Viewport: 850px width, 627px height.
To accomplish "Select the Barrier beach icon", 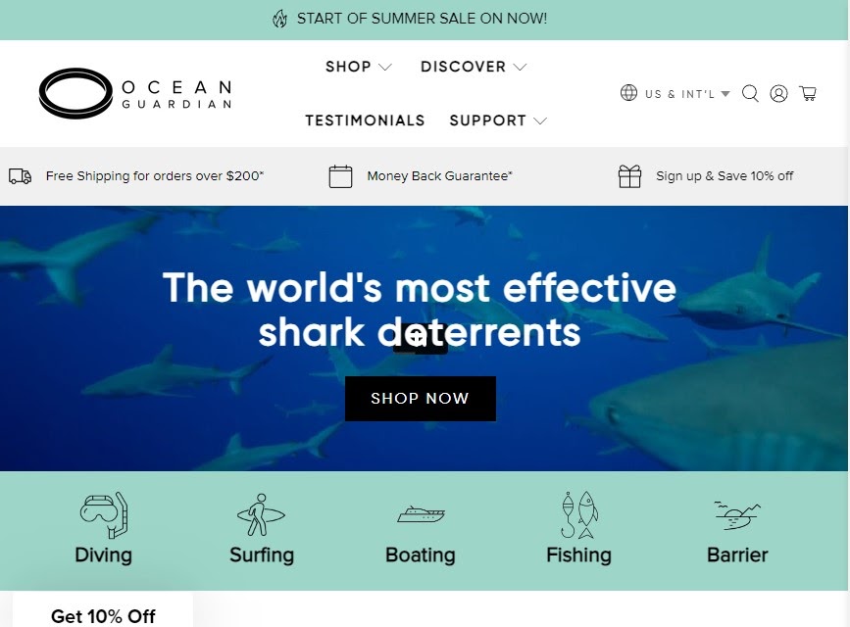I will tap(737, 514).
